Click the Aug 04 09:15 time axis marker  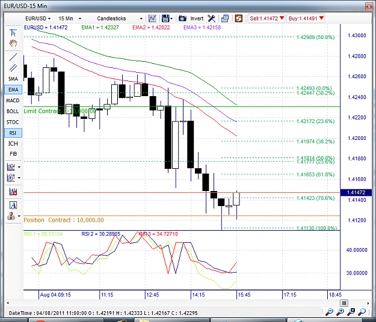(x=55, y=295)
